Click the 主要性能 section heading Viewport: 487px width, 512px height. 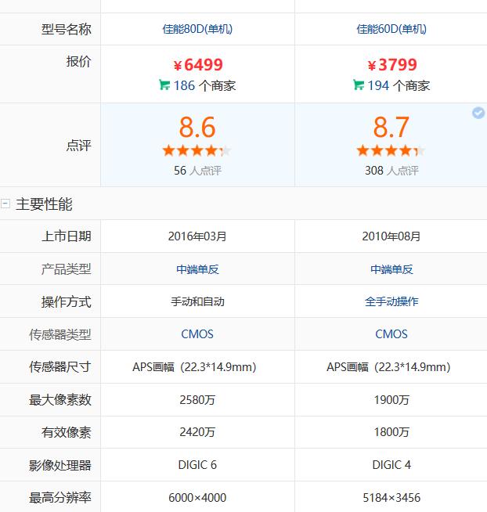[x=44, y=204]
